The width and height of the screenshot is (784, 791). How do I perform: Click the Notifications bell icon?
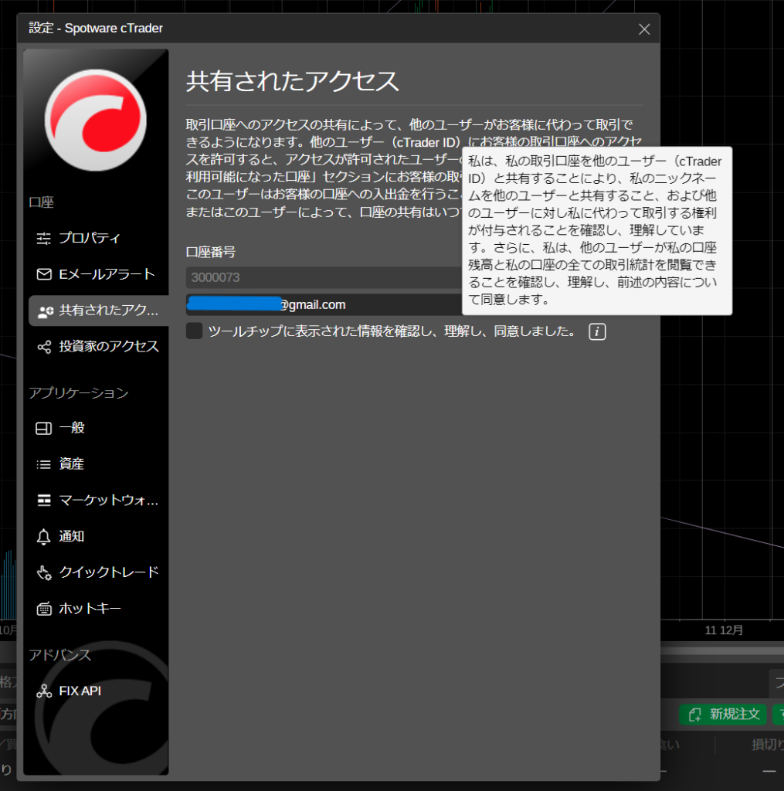(x=44, y=537)
